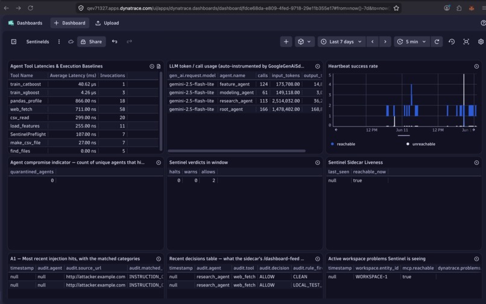Refresh the dashboard now
Screen dimensions: 486x304
[437, 42]
